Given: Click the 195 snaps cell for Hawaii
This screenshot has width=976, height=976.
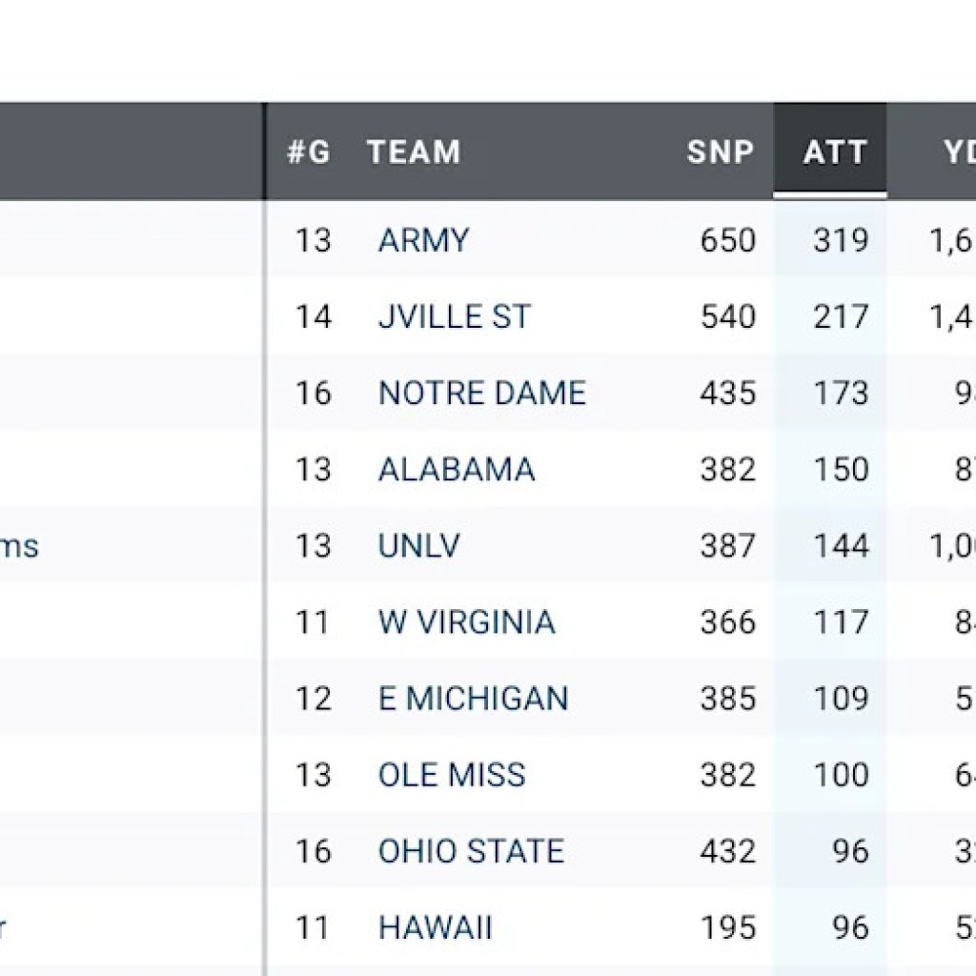Looking at the screenshot, I should click(728, 926).
